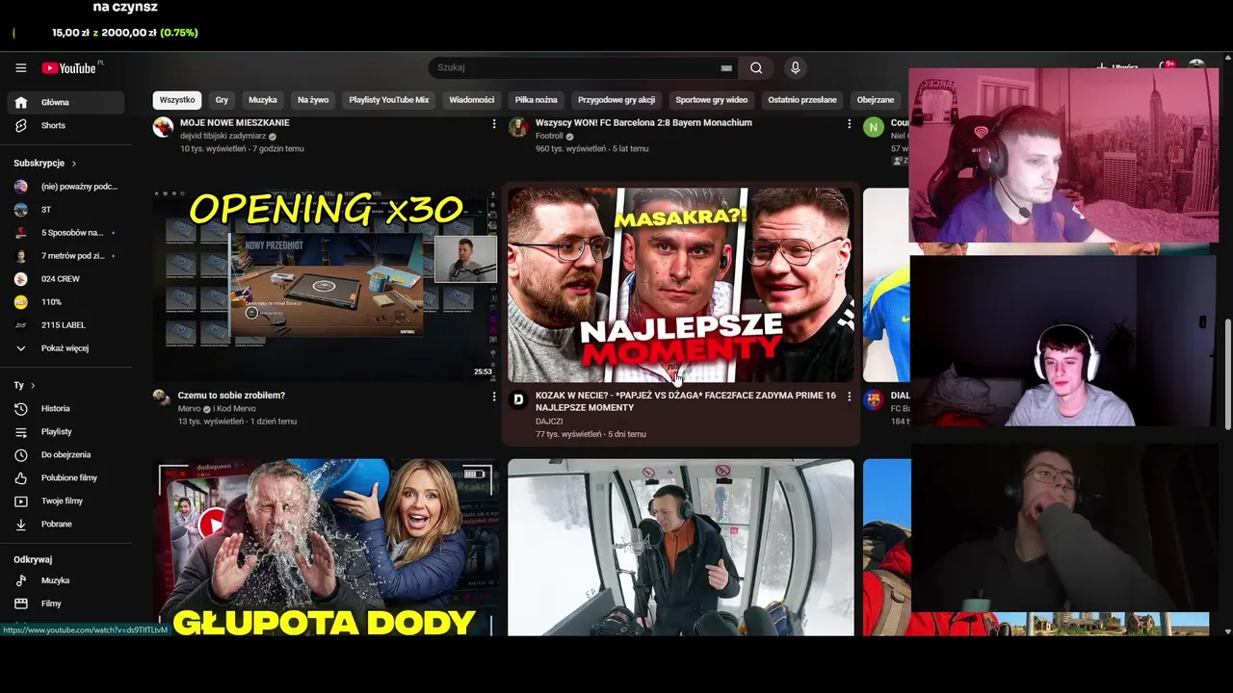This screenshot has height=693, width=1233.
Task: Open options menu for Wszyscy WON! video
Action: coord(849,124)
